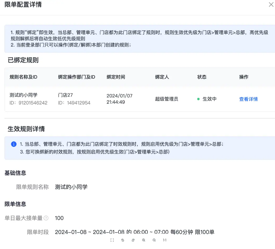Click the 绑定人 column header
The height and width of the screenshot is (249, 275).
pyautogui.click(x=162, y=77)
